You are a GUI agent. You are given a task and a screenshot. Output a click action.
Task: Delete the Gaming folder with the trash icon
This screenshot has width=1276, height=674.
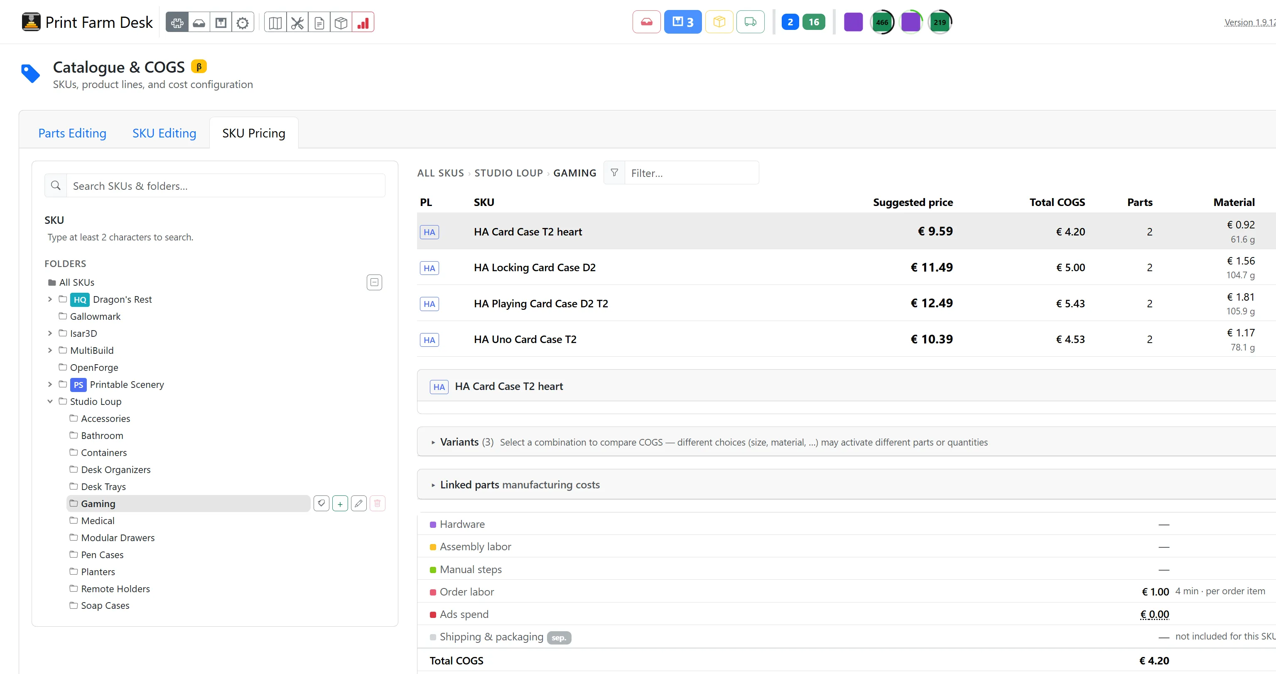[x=378, y=504]
